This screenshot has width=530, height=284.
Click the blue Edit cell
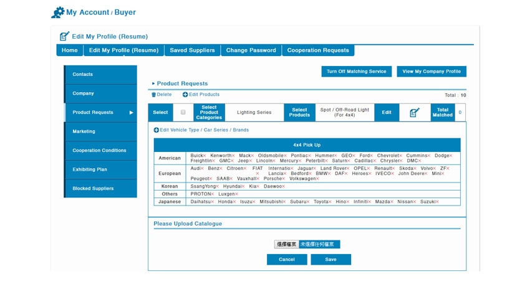click(387, 113)
